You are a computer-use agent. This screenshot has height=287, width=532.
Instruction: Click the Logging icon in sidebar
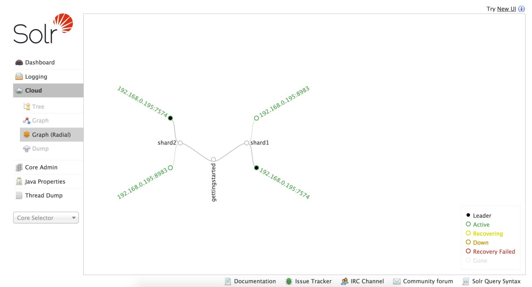tap(19, 77)
